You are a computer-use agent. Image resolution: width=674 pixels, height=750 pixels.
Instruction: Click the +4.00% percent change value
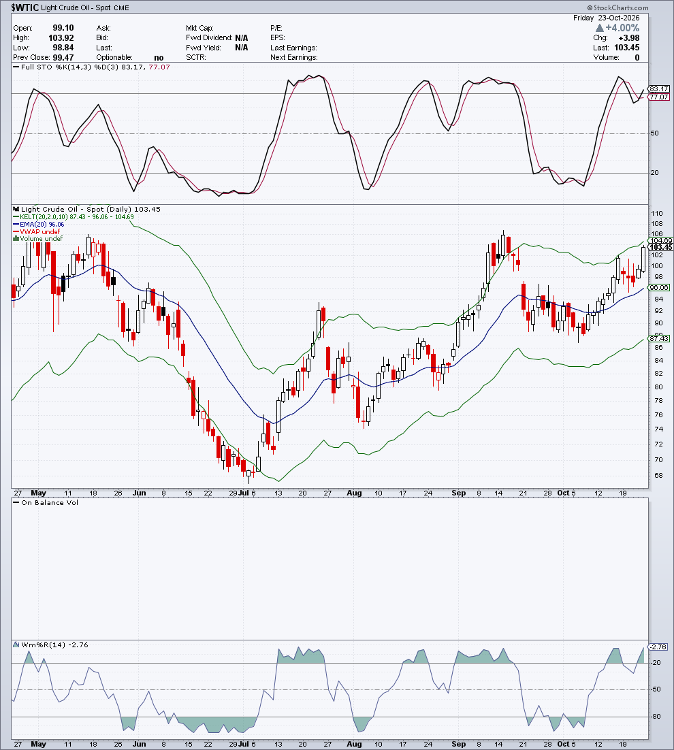(622, 28)
